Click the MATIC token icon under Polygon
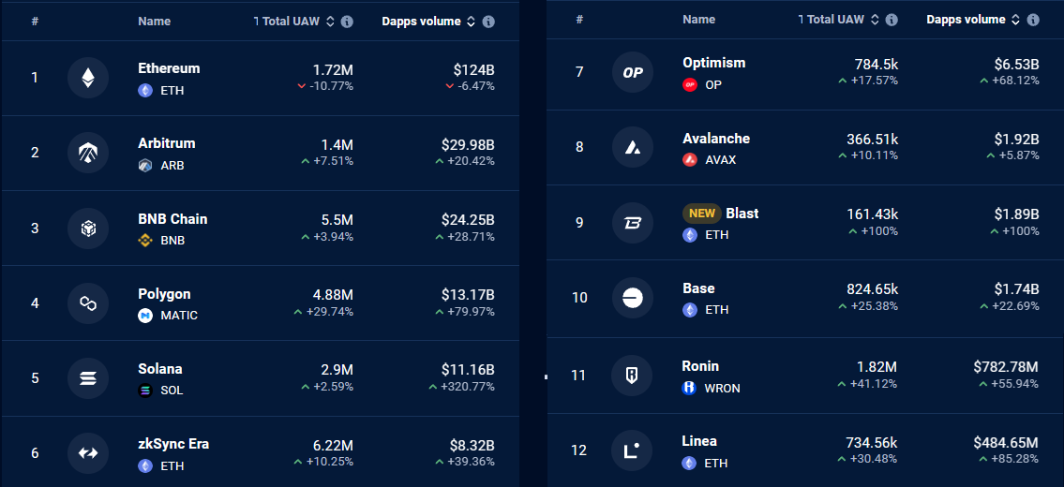The image size is (1064, 487). [145, 316]
